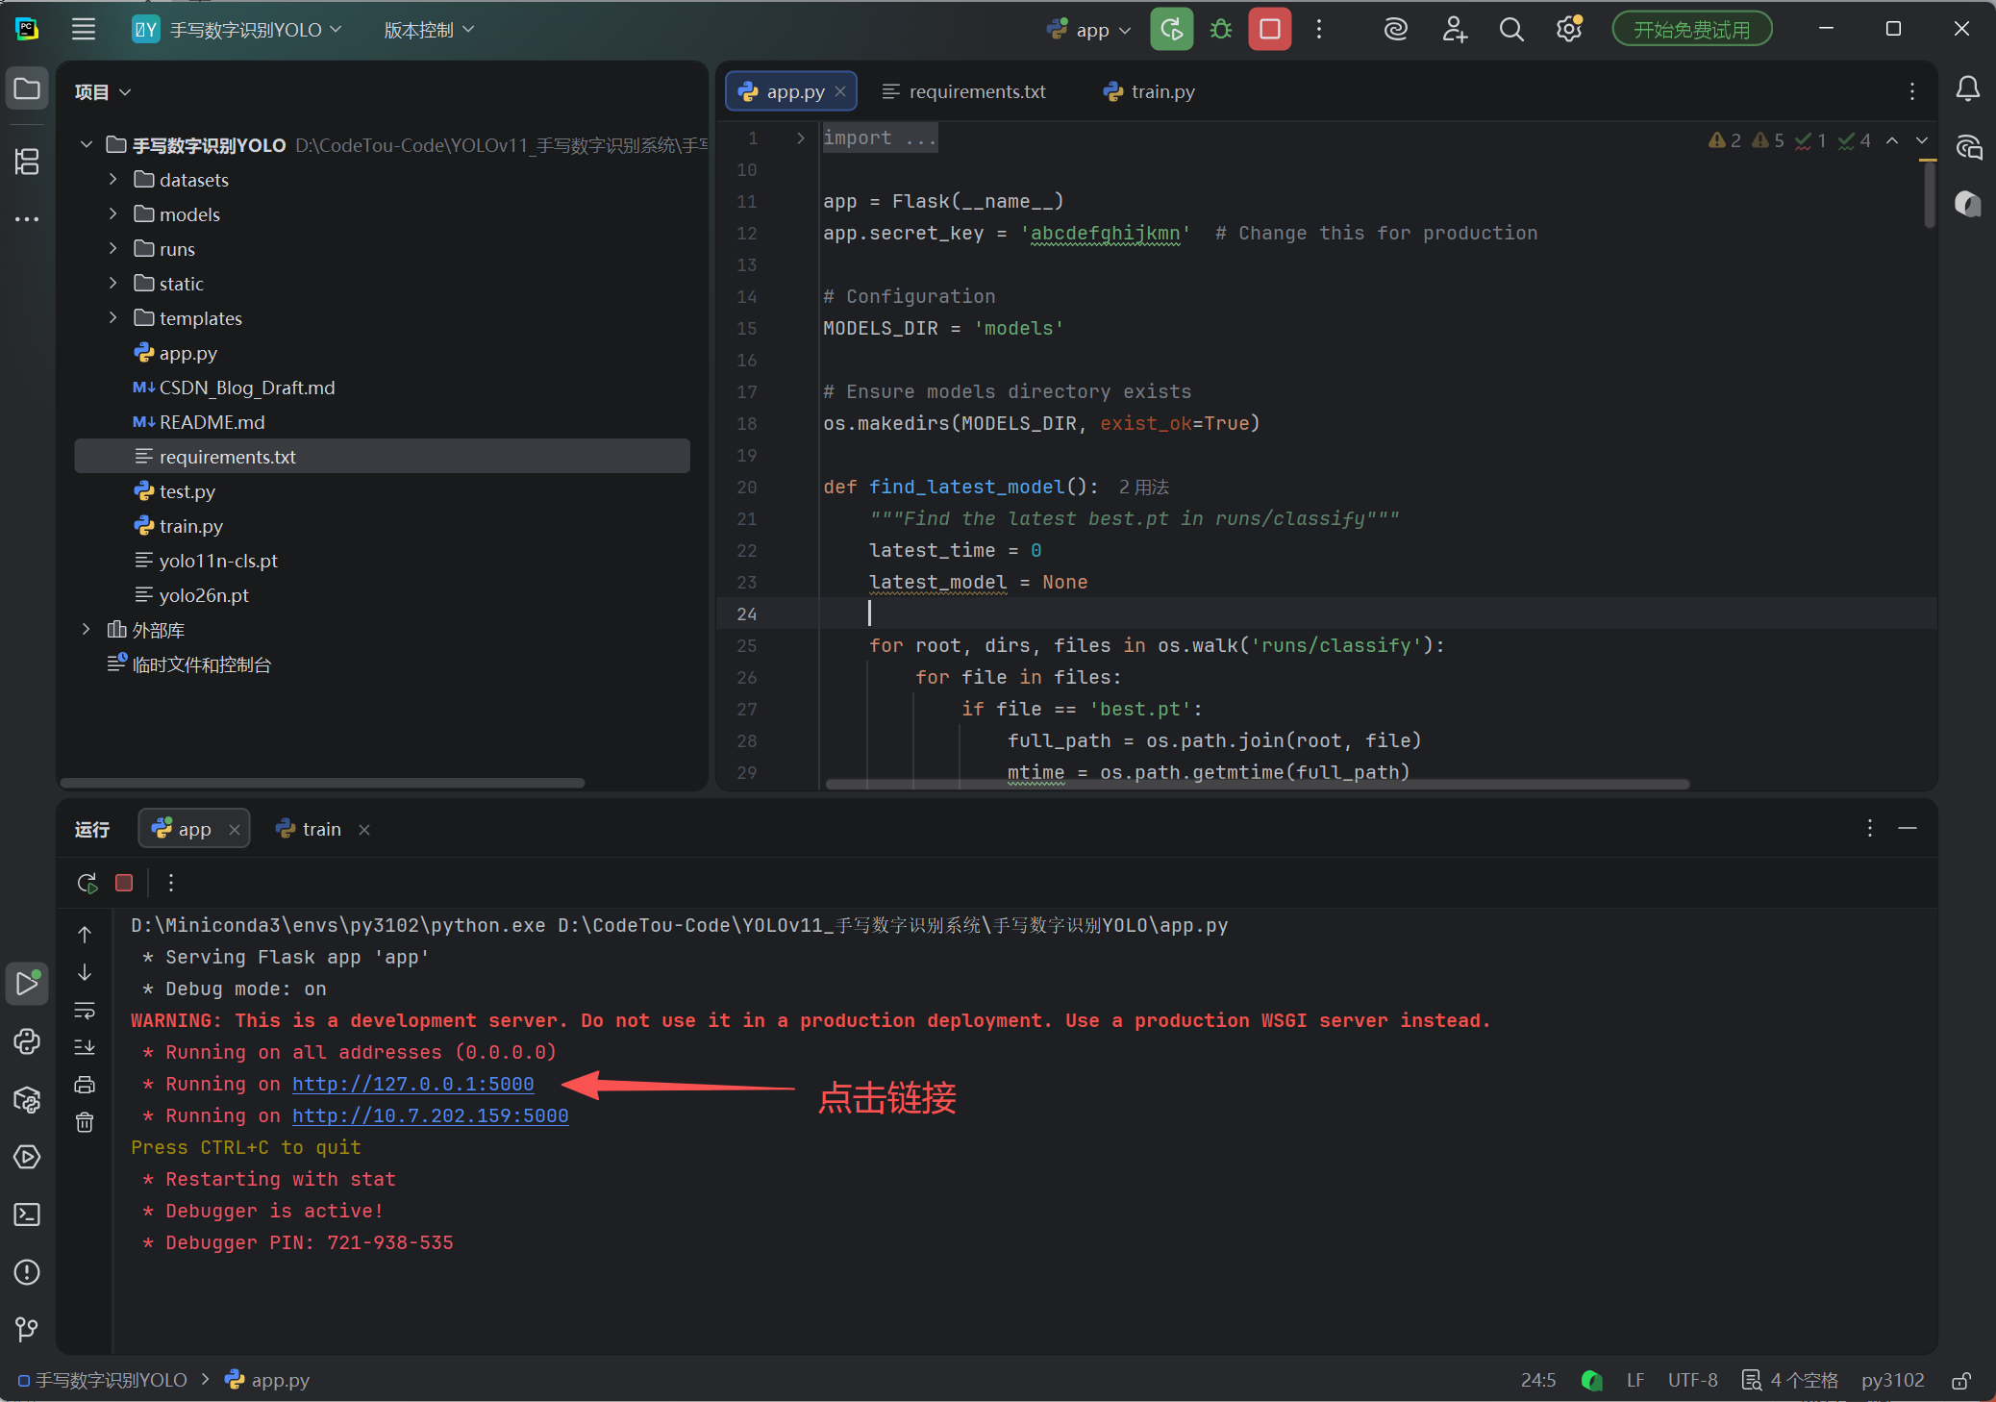Screen dimensions: 1996x1402
Task: Open the Git version control tool window
Action: (x=27, y=1329)
